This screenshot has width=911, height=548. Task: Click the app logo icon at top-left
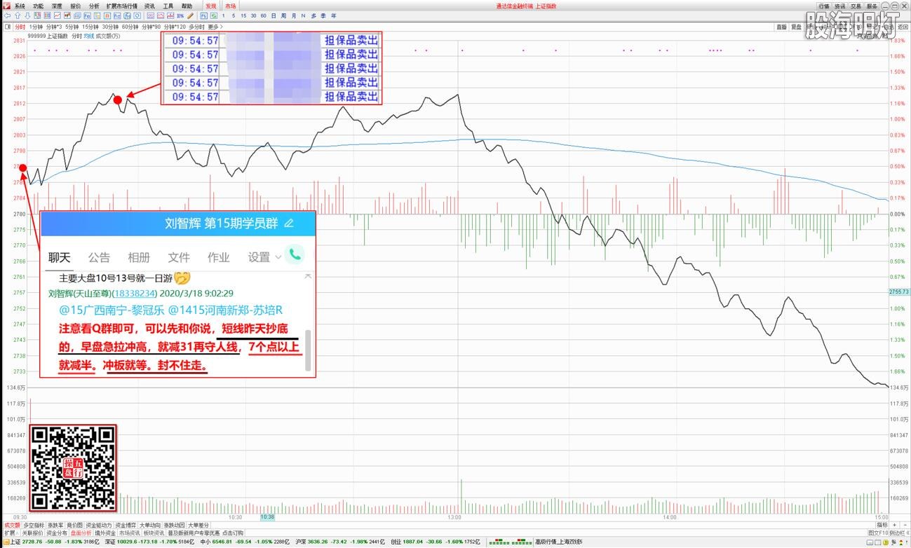(x=6, y=6)
